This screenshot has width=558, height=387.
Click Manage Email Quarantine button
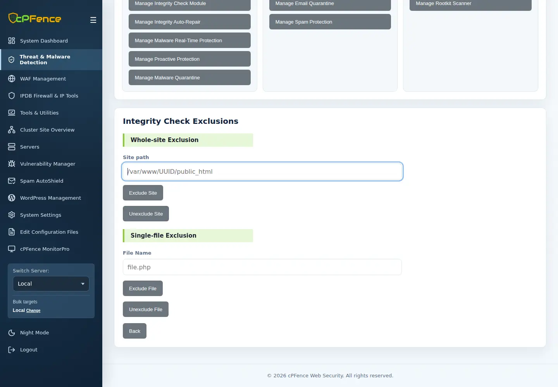point(330,4)
